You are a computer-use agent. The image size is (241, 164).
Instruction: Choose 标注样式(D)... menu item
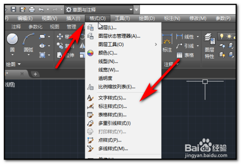coord(123,106)
